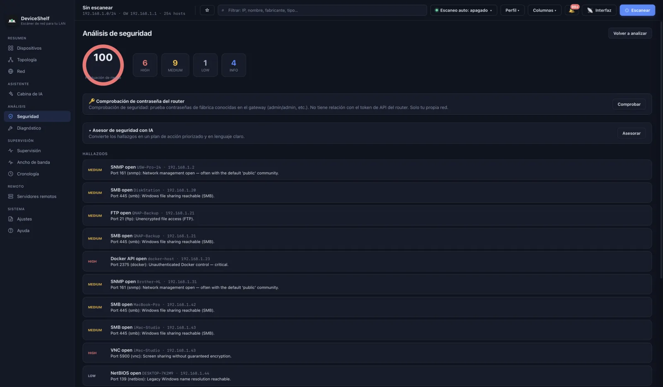The image size is (663, 387).
Task: Click the Red globe icon
Action: tap(11, 71)
